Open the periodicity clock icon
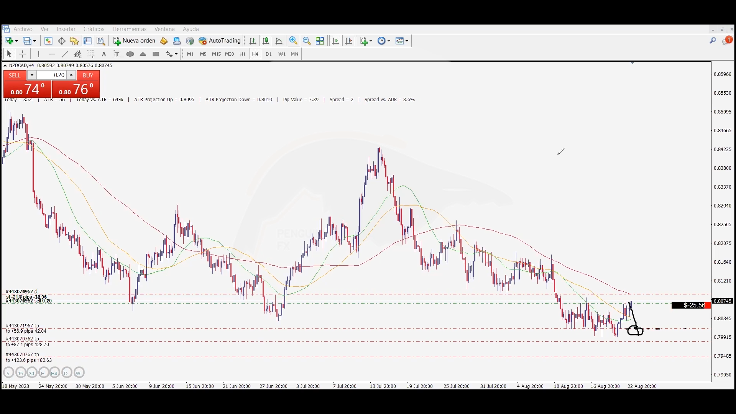736x414 pixels. (x=381, y=41)
